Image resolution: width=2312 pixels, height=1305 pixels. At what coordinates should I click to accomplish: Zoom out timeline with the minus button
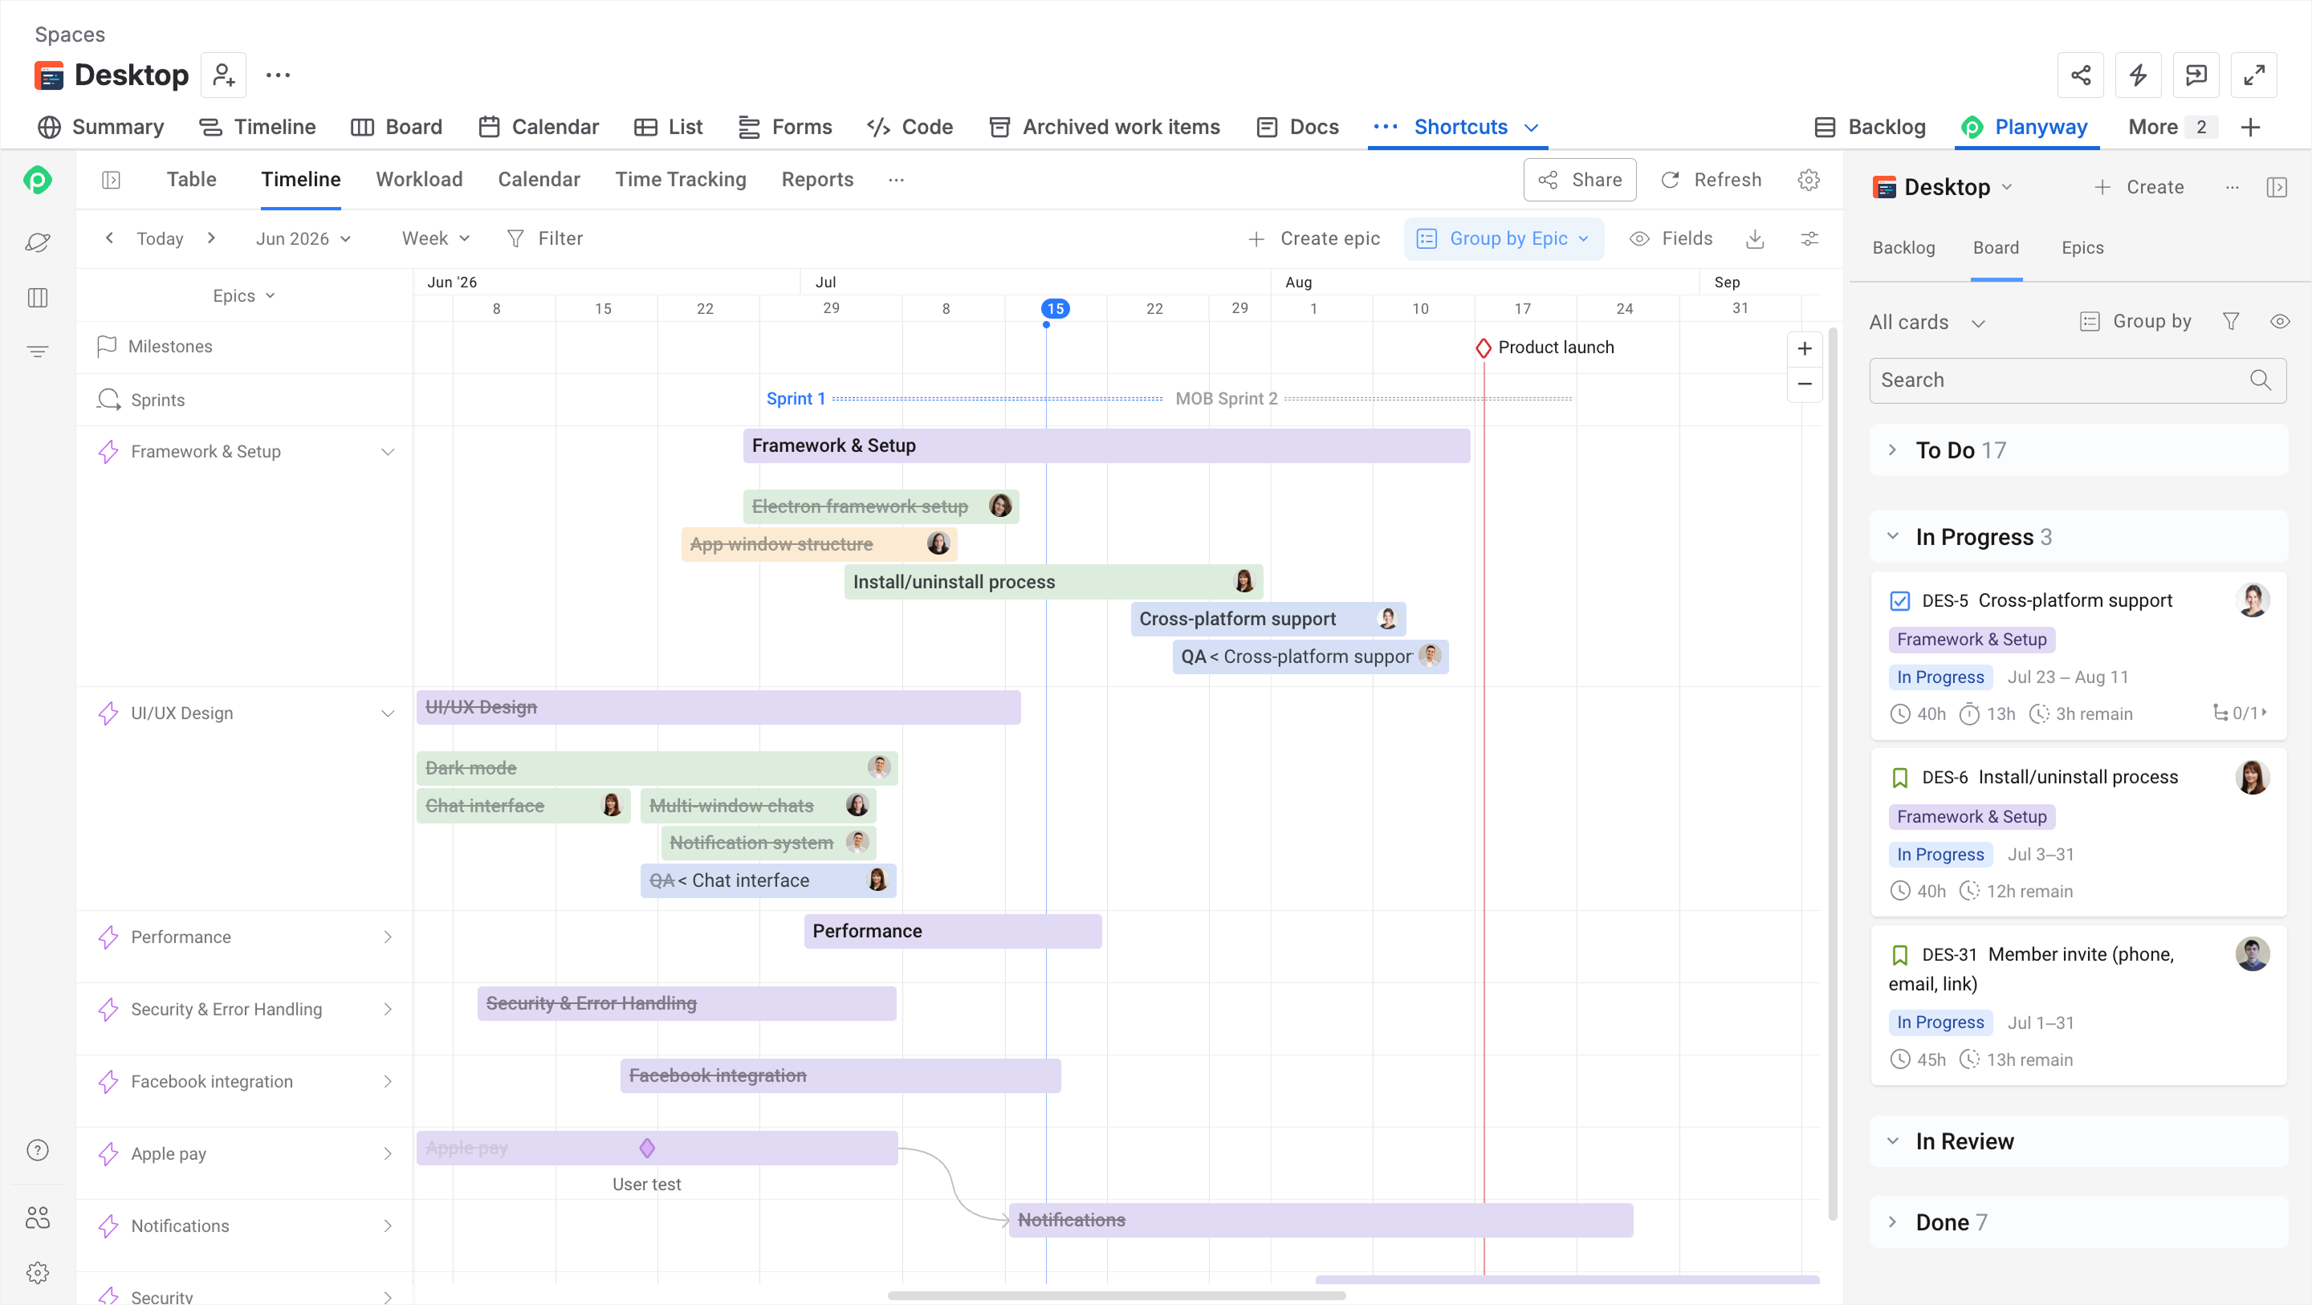pyautogui.click(x=1804, y=384)
